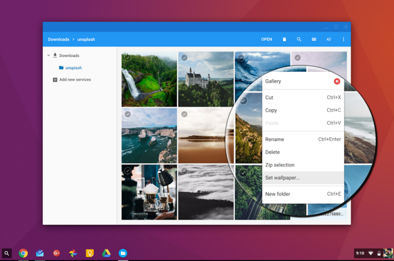The image size is (394, 261).
Task: Open search with the magnifier toolbar icon
Action: pos(299,39)
